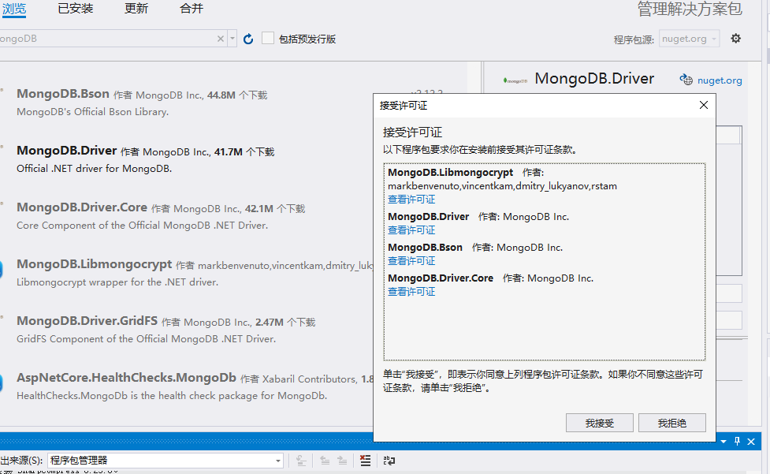Pin the output window panel
The image size is (770, 474).
(737, 441)
